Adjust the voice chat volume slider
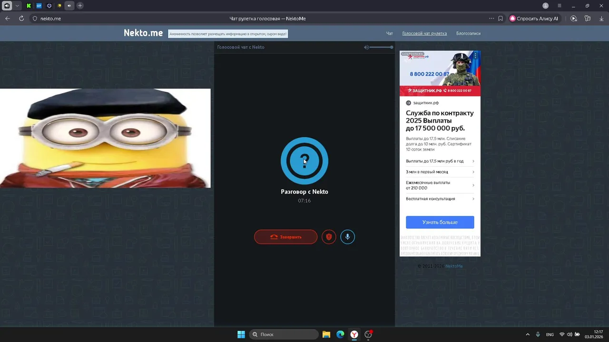 click(381, 47)
